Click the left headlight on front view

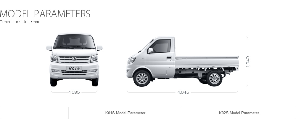54,59
